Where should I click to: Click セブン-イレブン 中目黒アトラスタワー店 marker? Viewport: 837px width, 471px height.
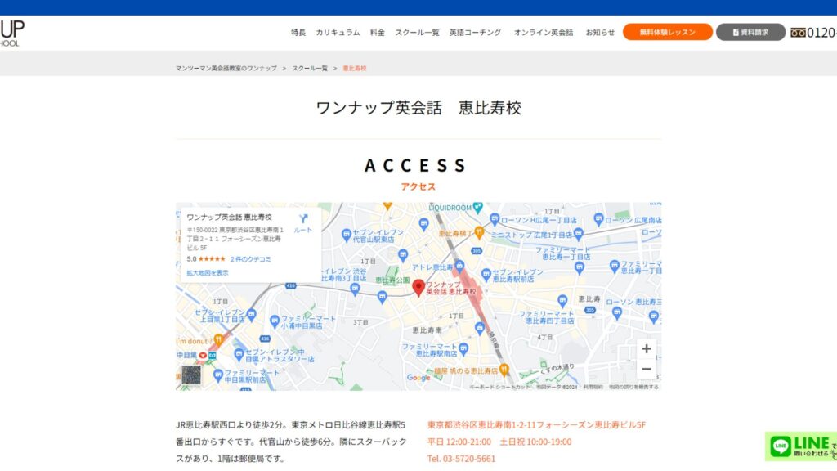point(239,354)
